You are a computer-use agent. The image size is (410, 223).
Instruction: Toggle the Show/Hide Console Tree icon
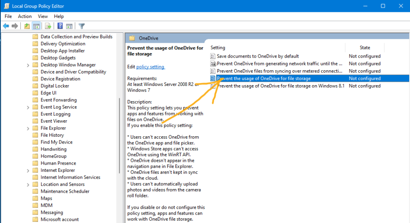[x=36, y=26]
